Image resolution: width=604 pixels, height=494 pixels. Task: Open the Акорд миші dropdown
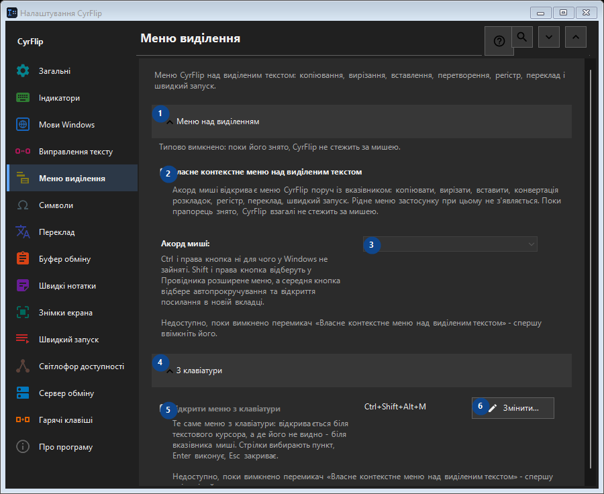click(450, 244)
